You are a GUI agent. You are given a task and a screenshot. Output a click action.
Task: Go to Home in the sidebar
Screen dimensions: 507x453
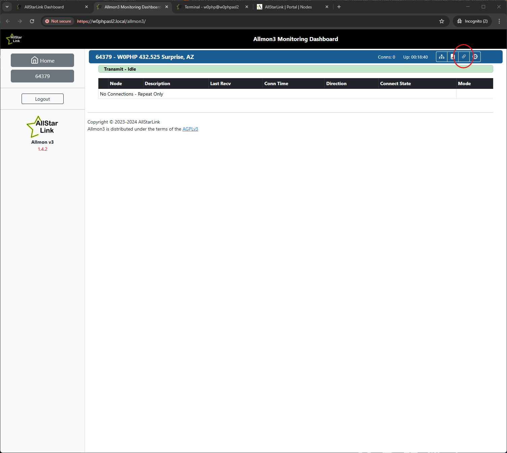tap(42, 61)
